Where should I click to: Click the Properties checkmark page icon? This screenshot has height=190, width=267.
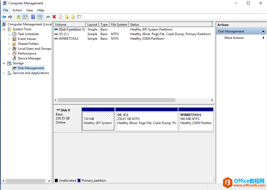coord(60,17)
